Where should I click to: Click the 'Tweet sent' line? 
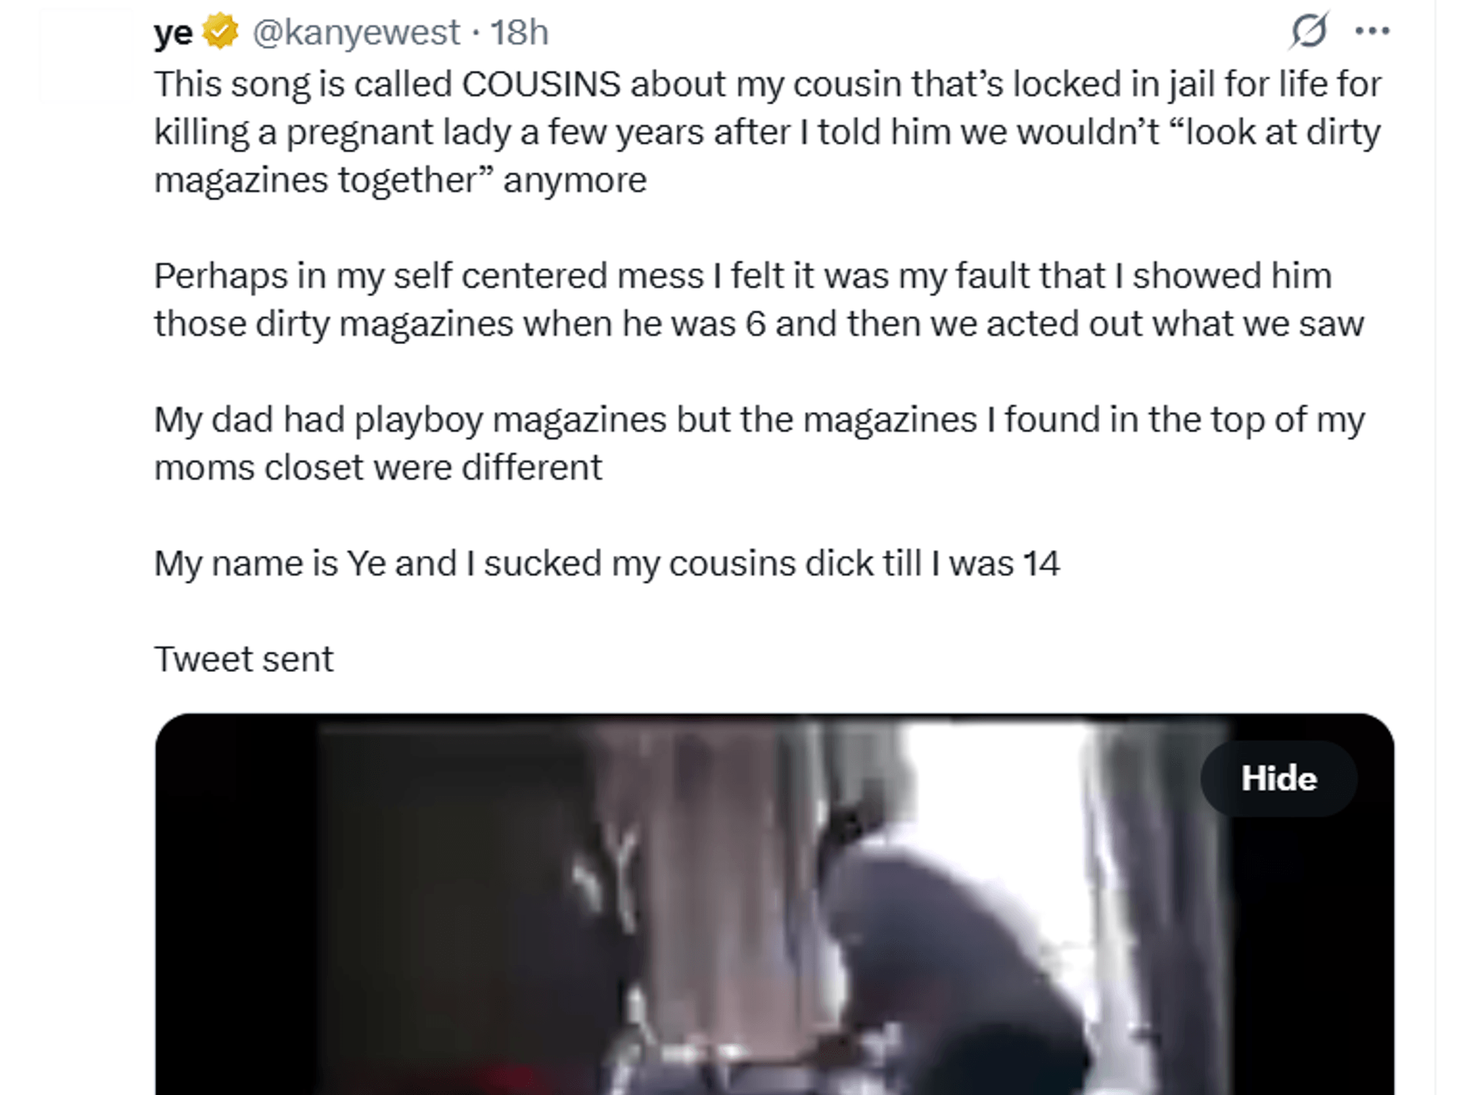pos(244,659)
